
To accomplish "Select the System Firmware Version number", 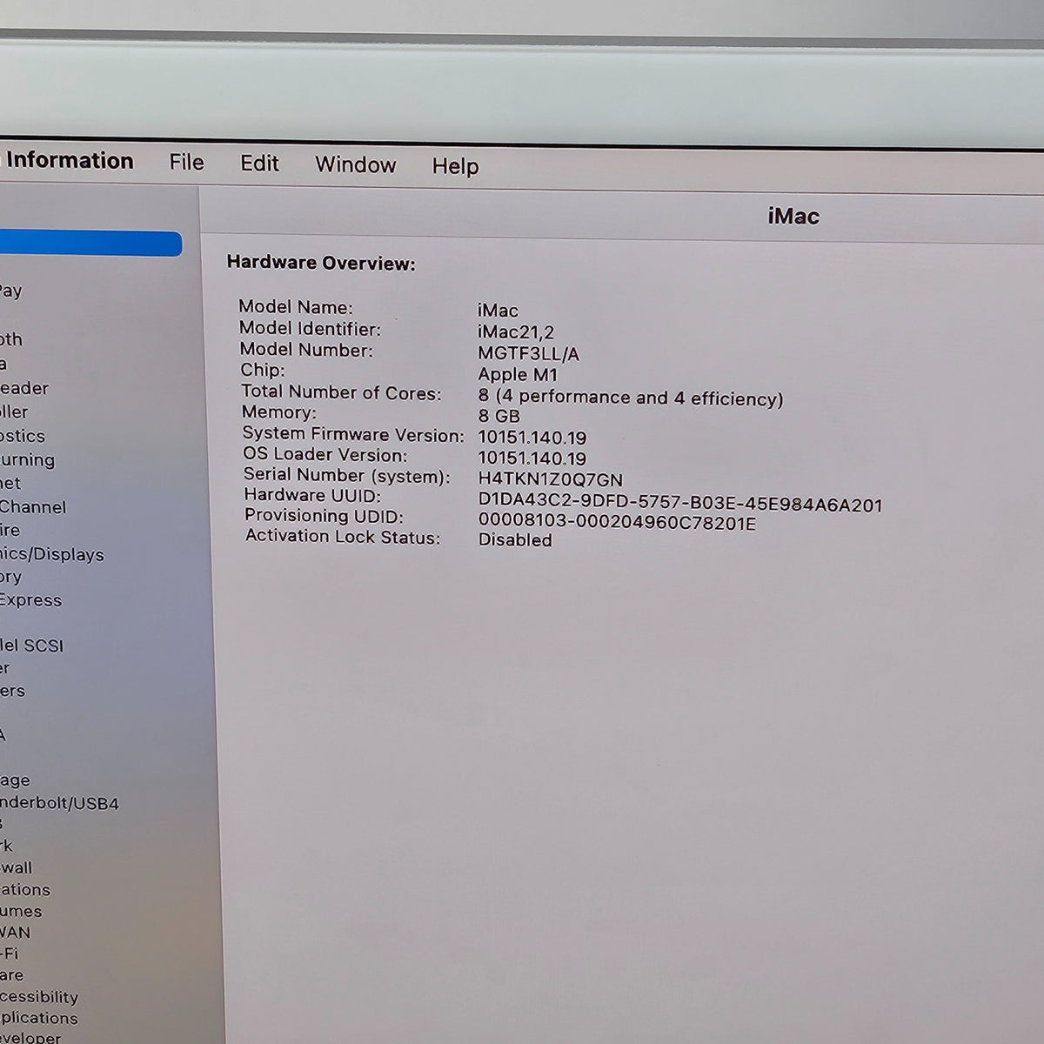I will [x=532, y=438].
